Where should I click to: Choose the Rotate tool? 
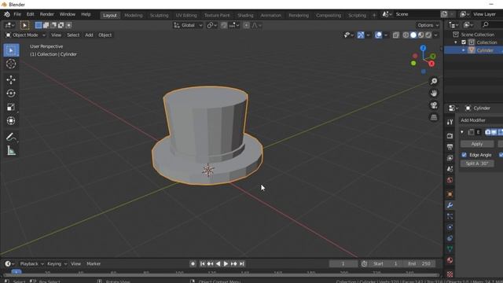pos(11,93)
